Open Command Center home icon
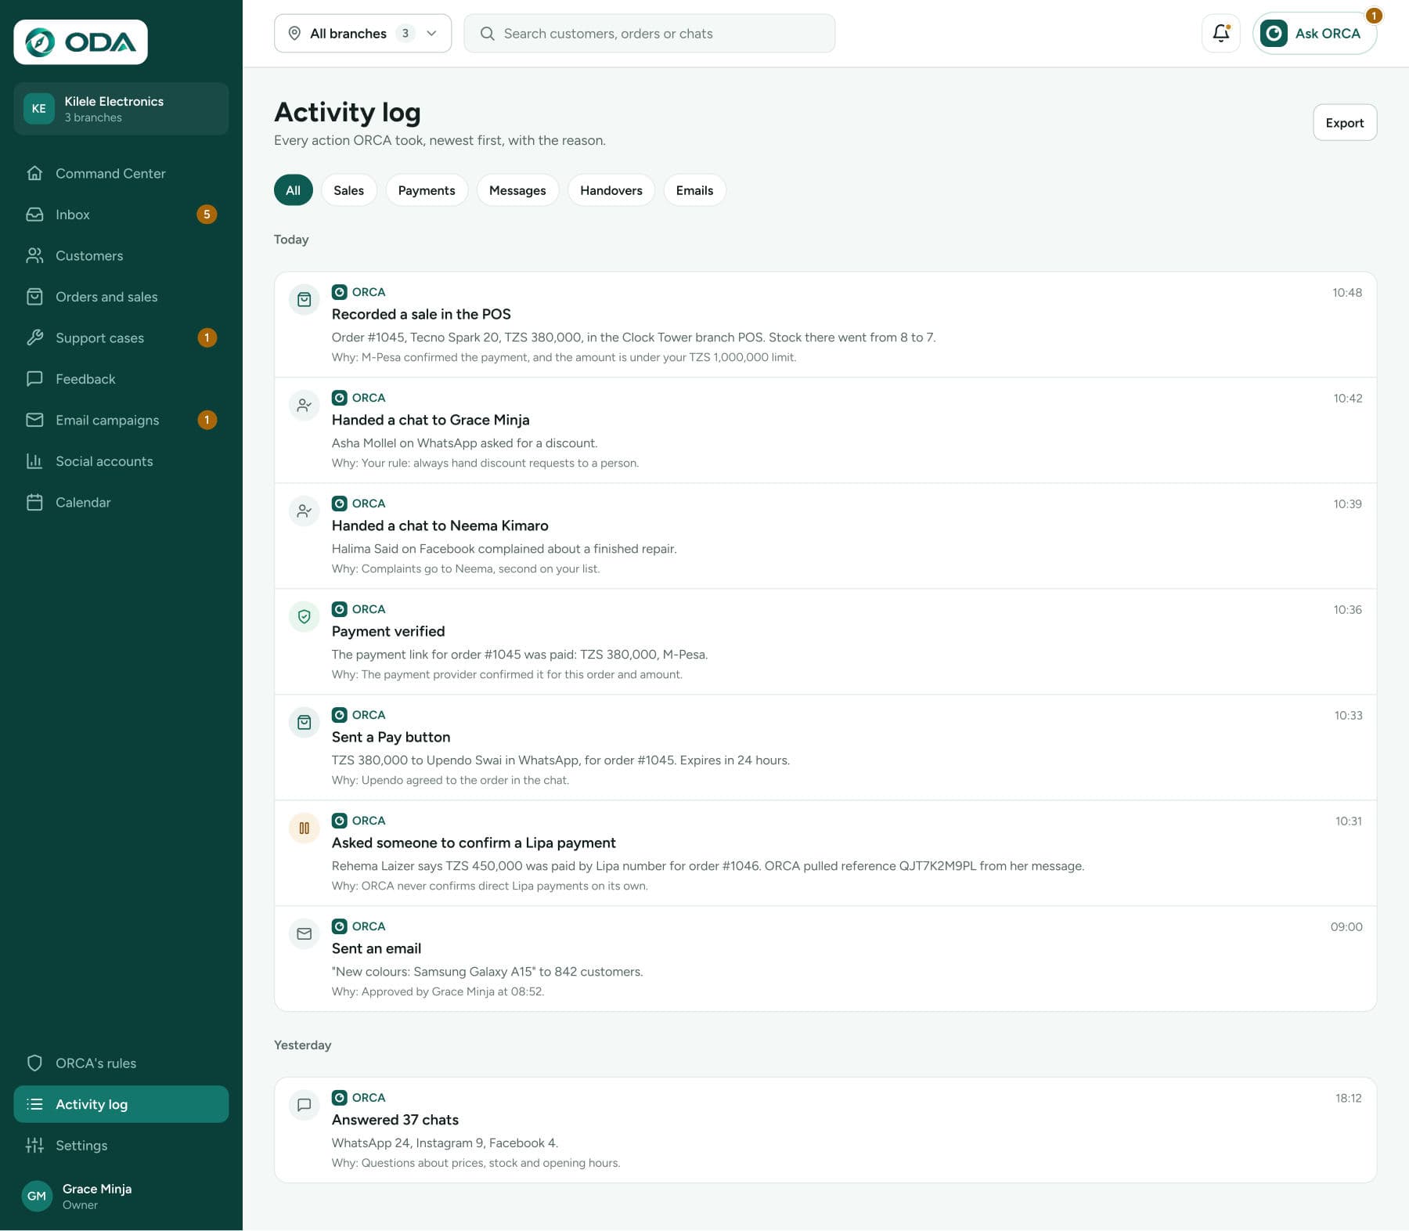This screenshot has height=1231, width=1409. (x=34, y=173)
